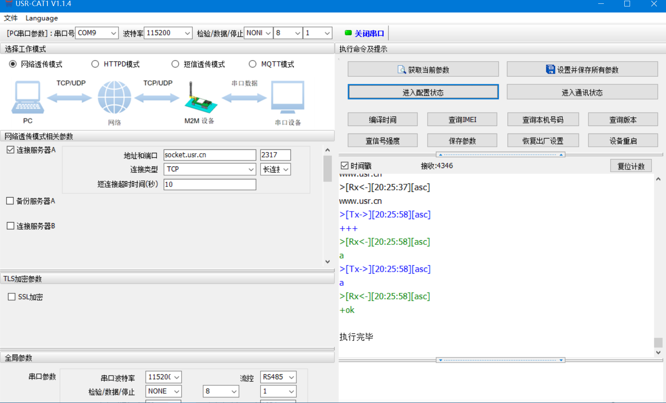Click the socket.usr.cn address input field

tap(209, 155)
